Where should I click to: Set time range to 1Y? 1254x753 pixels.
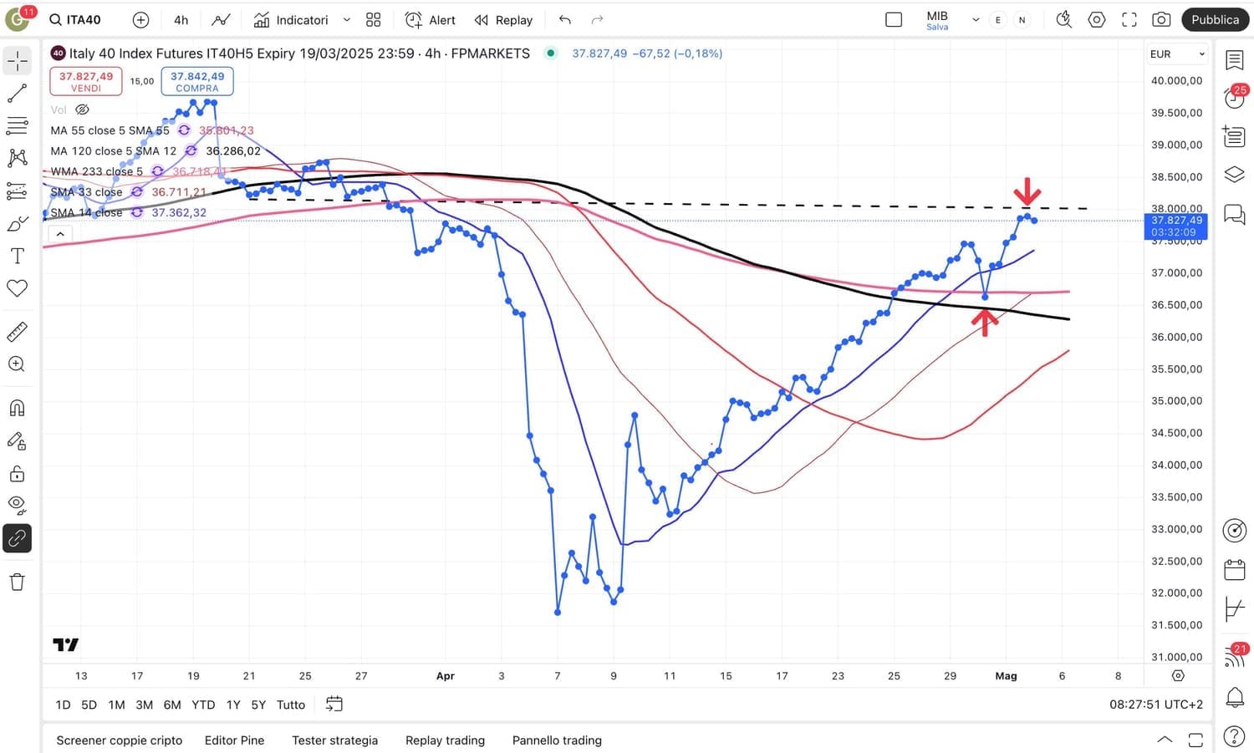pyautogui.click(x=233, y=705)
